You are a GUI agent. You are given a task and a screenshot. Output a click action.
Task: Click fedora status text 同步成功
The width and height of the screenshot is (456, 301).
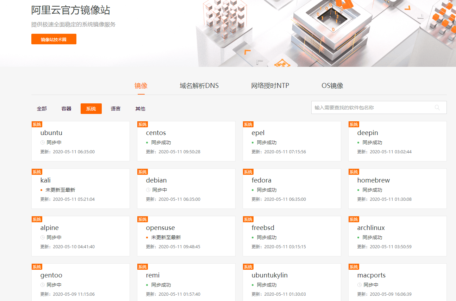coord(267,190)
